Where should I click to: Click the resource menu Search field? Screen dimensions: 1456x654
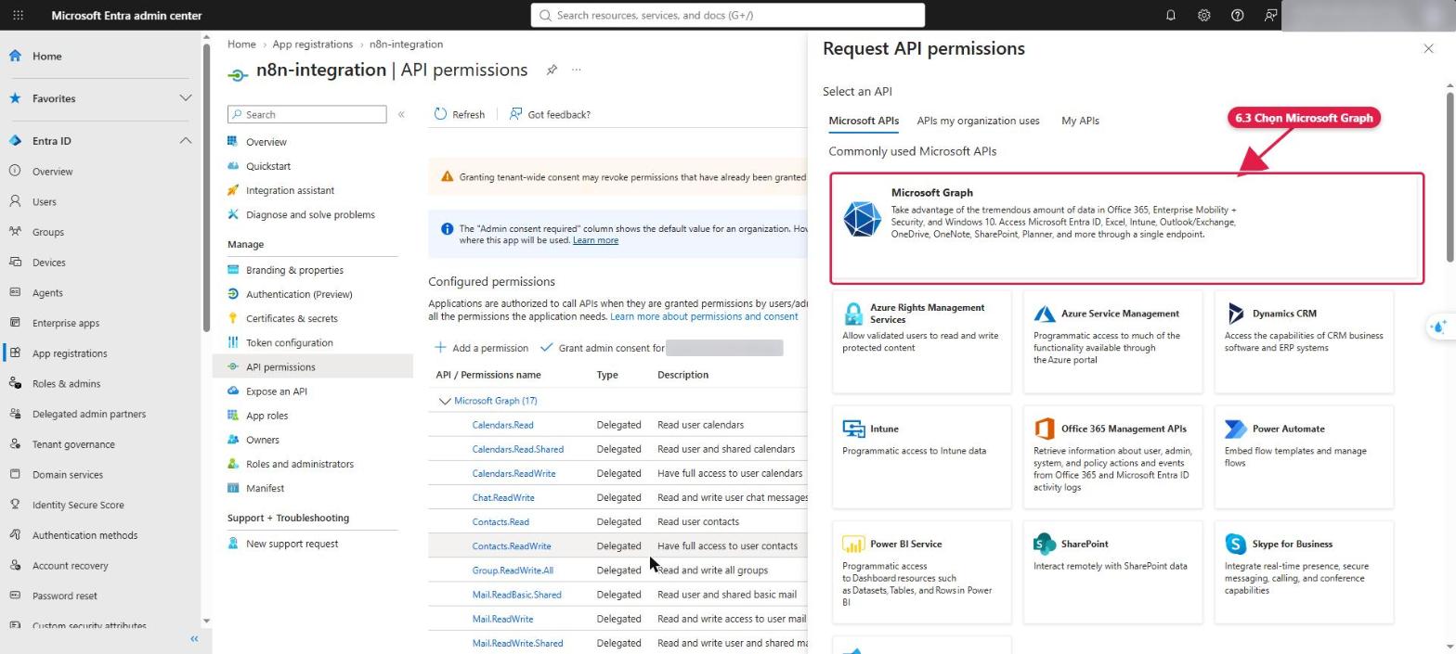(307, 114)
